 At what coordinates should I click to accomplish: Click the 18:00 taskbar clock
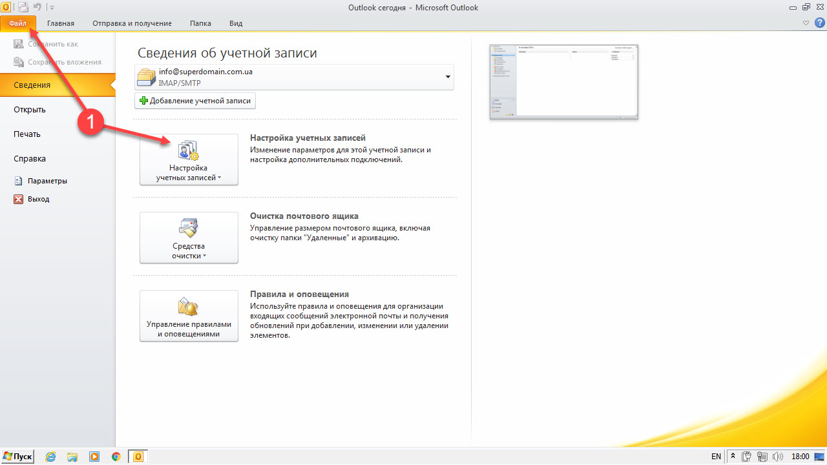801,457
